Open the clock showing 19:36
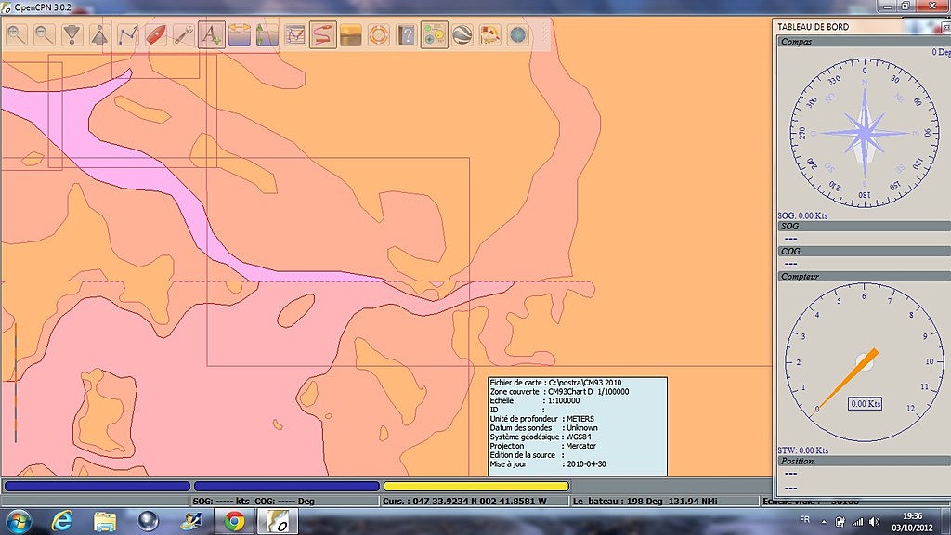 (x=912, y=522)
